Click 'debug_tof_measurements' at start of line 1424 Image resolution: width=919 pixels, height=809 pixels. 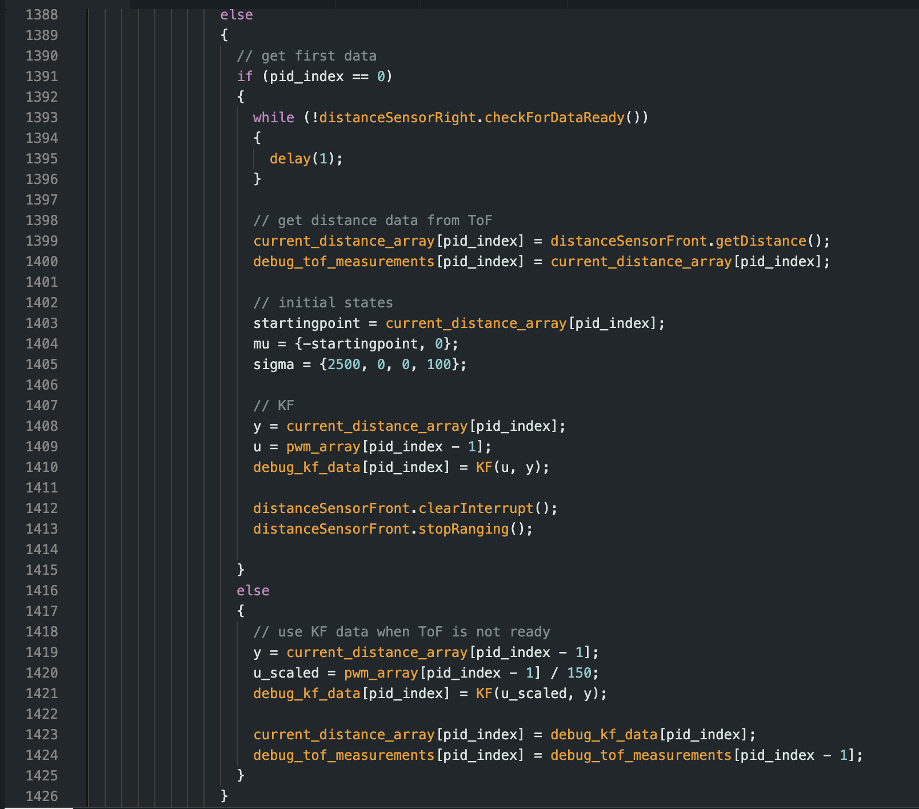(344, 755)
